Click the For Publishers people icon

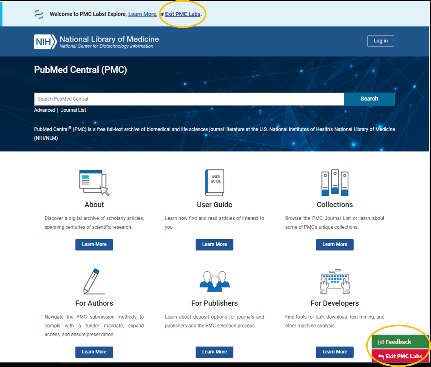(214, 281)
